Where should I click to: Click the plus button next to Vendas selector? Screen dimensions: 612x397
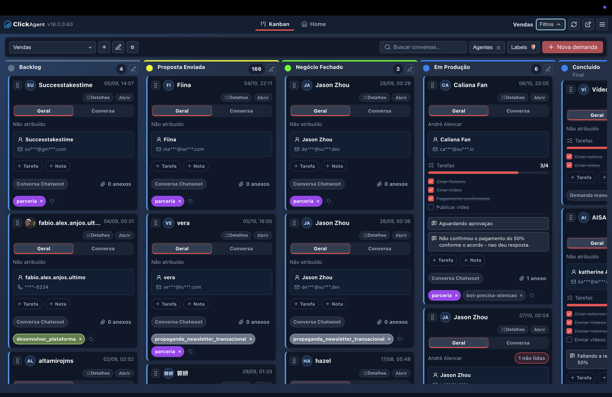tap(104, 47)
